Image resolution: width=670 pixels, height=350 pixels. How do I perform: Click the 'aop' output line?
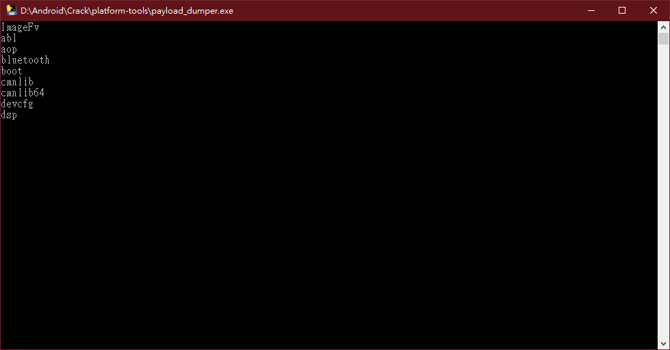8,49
